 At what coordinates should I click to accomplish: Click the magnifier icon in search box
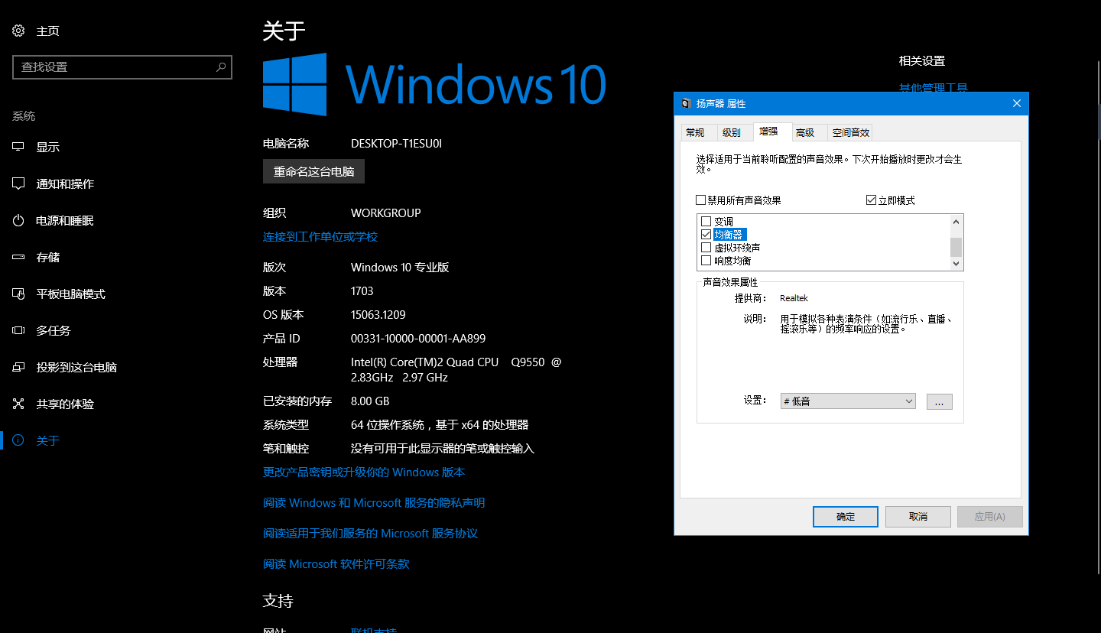221,67
